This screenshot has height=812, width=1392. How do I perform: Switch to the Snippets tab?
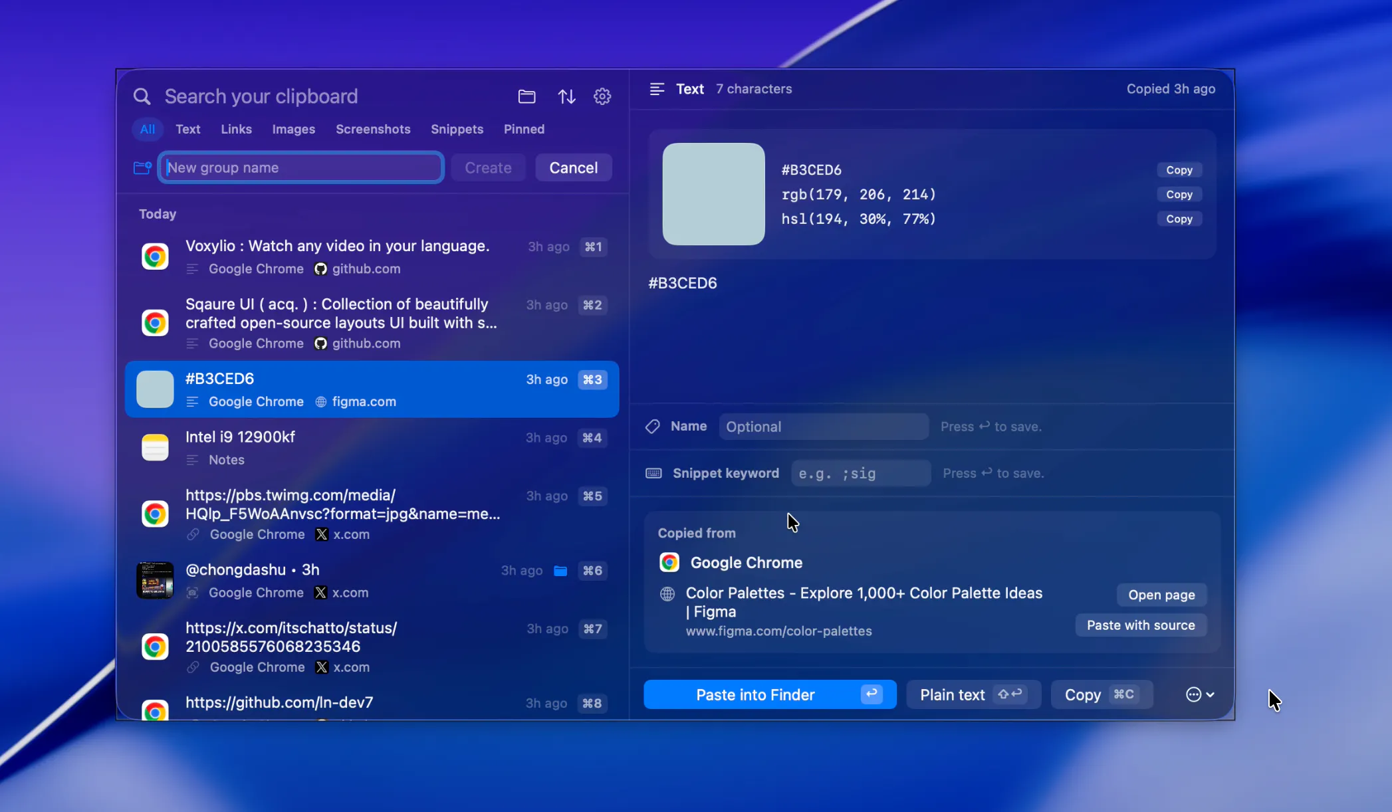pos(457,129)
